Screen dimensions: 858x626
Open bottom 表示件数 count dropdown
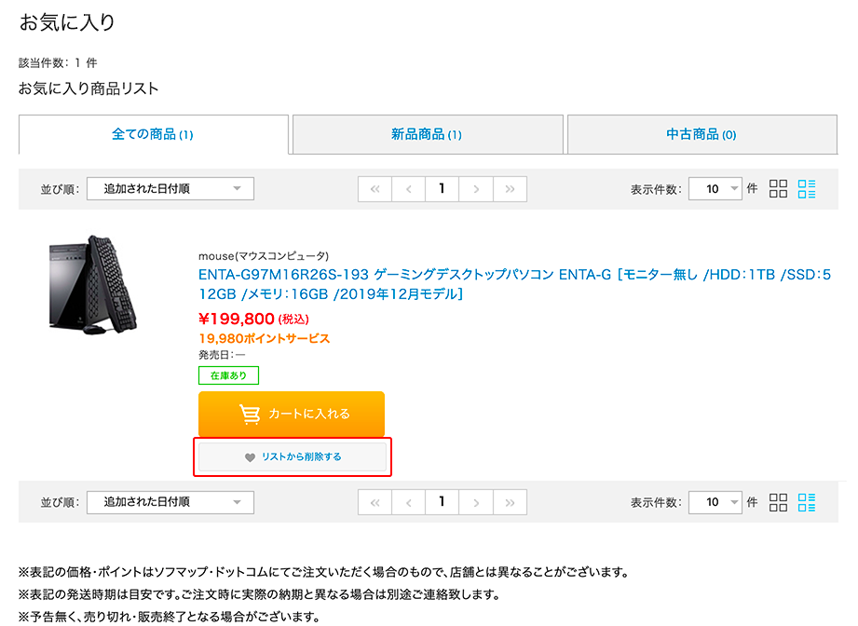(x=715, y=502)
